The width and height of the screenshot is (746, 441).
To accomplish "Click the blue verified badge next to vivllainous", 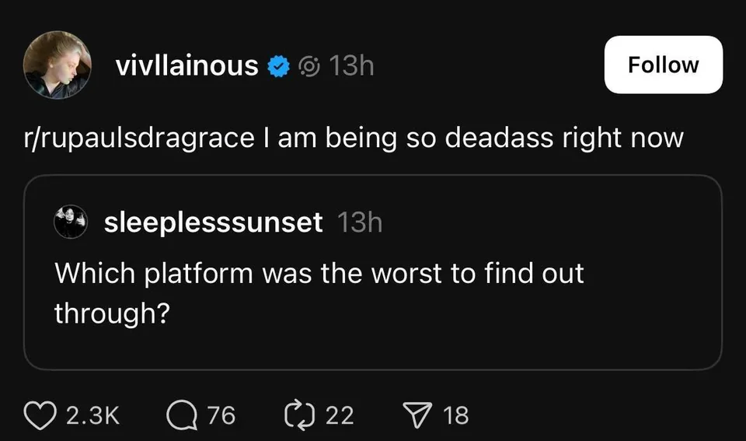I will coord(278,66).
